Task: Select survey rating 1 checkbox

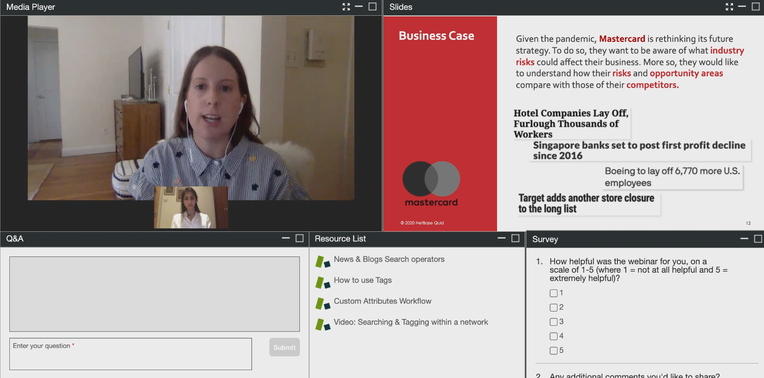Action: click(x=554, y=293)
